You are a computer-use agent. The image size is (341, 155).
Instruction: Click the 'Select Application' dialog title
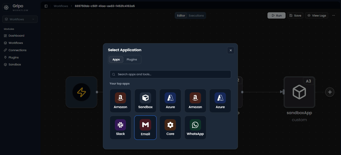click(124, 50)
